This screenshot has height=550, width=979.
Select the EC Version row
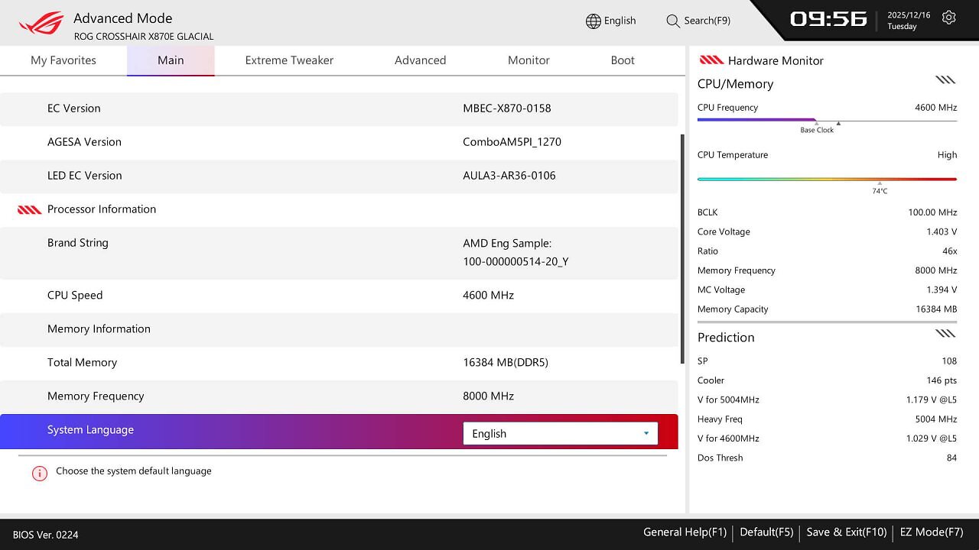click(x=339, y=108)
